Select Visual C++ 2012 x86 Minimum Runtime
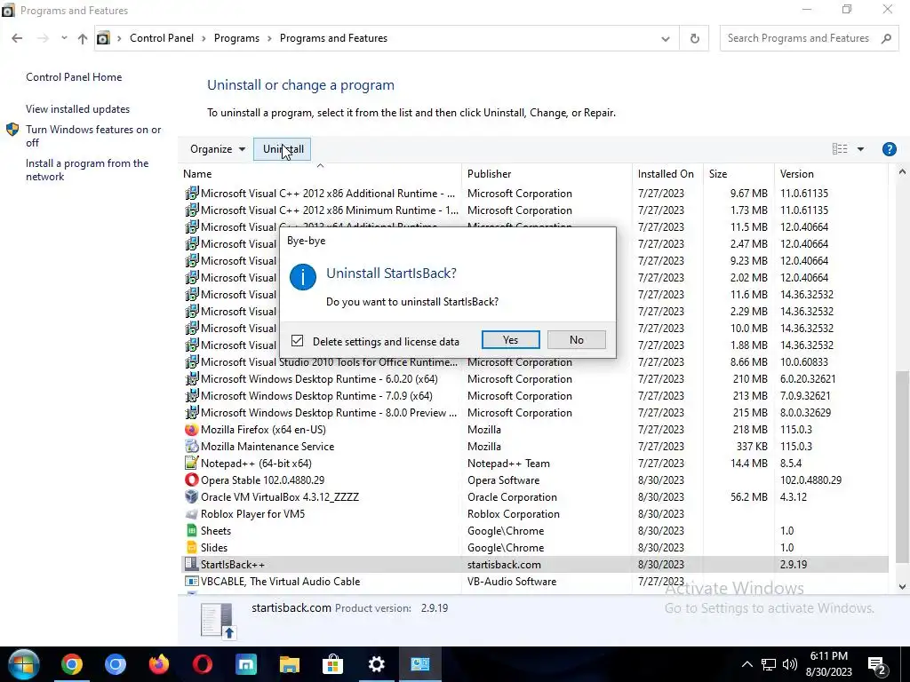Viewport: 910px width, 682px height. tap(535, 210)
